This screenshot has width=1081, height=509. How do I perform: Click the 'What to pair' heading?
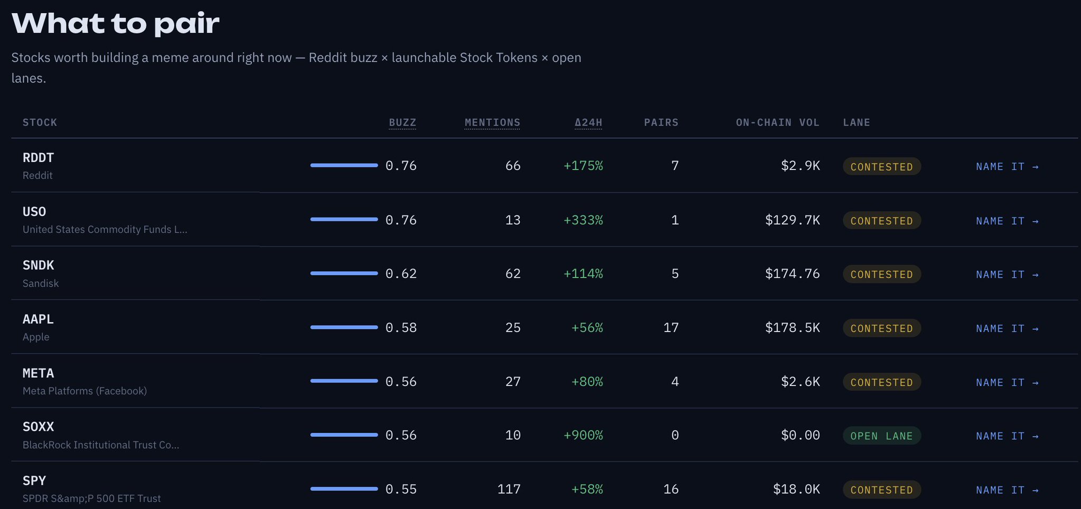pyautogui.click(x=115, y=24)
